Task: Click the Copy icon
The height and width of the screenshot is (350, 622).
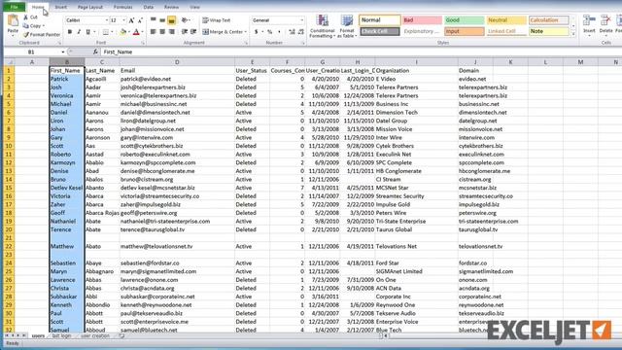Action: [x=26, y=26]
